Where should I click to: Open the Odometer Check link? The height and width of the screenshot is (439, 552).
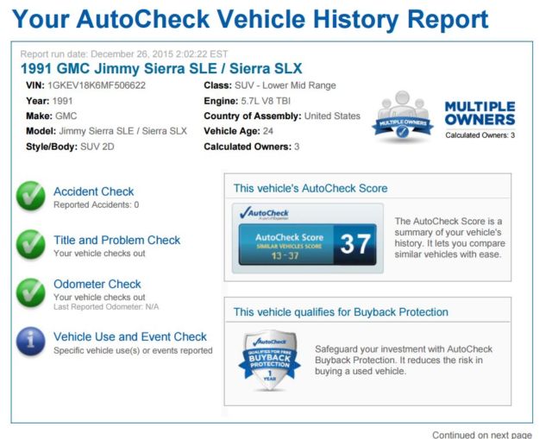pos(97,284)
